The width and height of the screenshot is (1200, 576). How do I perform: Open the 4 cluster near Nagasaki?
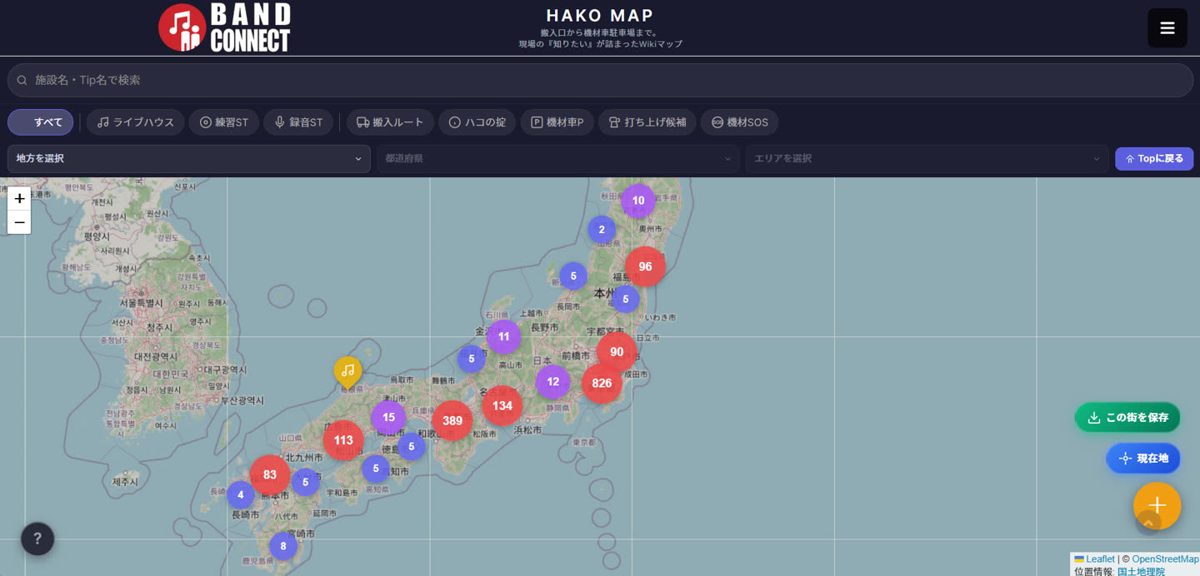pos(240,494)
